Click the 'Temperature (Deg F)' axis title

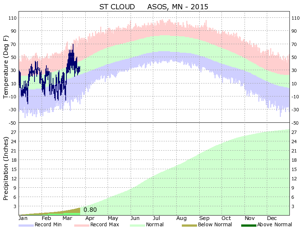[6, 67]
